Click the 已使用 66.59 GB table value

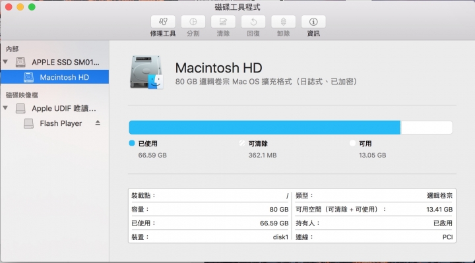click(x=274, y=223)
